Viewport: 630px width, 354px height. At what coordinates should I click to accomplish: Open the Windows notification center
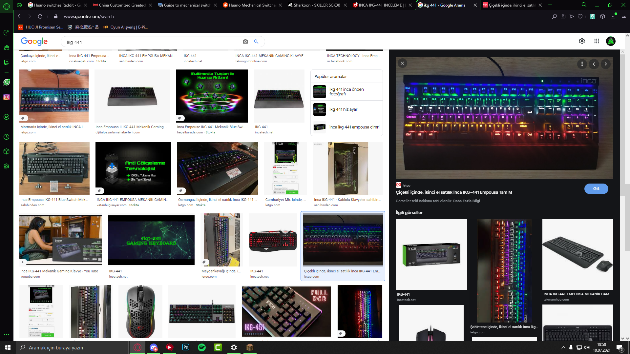(620, 348)
